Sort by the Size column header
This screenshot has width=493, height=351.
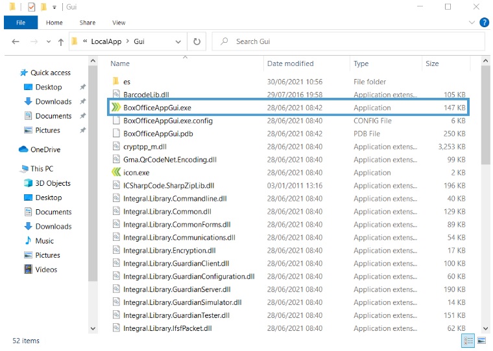(432, 63)
